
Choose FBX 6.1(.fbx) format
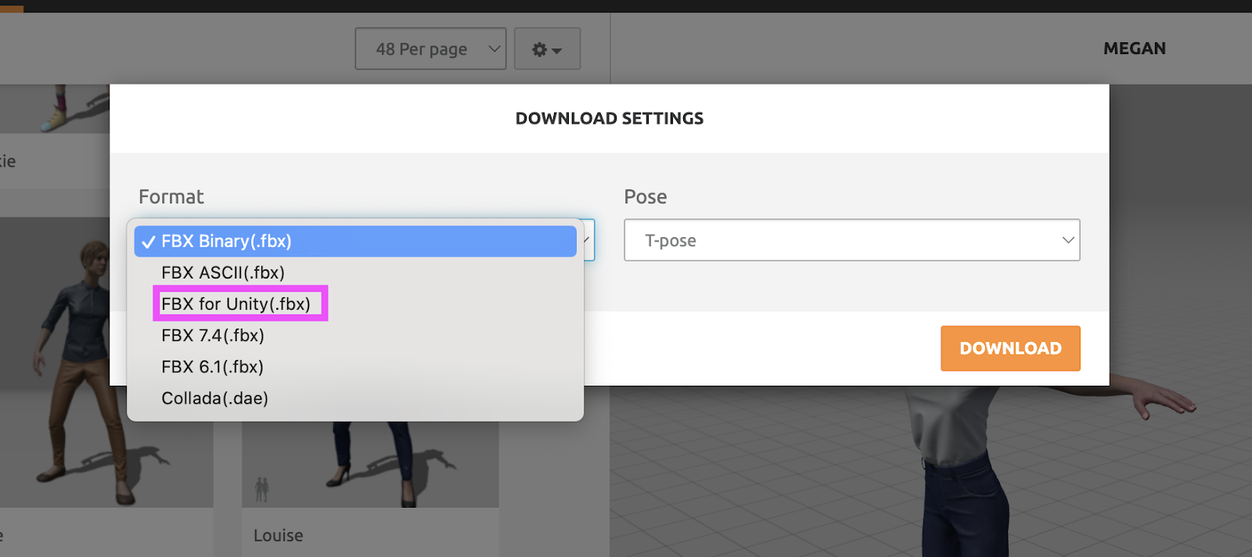click(212, 367)
